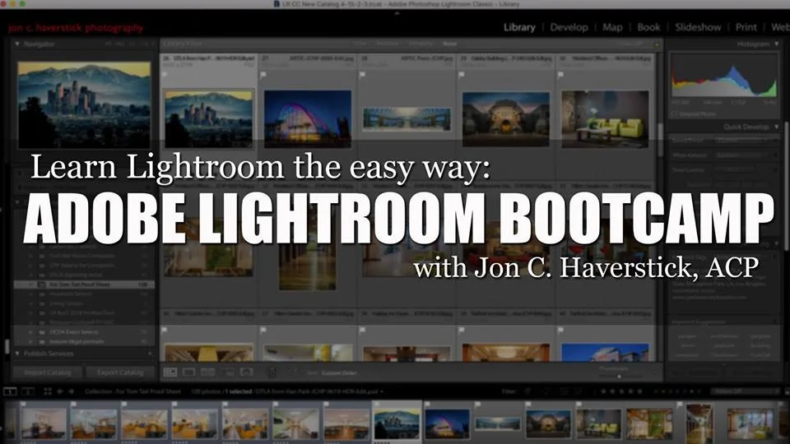Collapse the Quick Develop panel
Viewport: 790px width, 444px height.
click(x=776, y=127)
